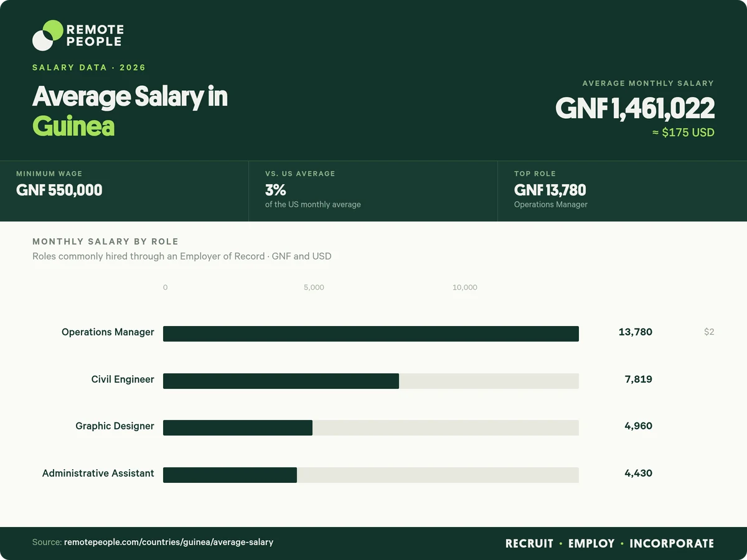The width and height of the screenshot is (747, 560).
Task: Click the 'Operations Manager' chart row label
Action: pos(108,332)
